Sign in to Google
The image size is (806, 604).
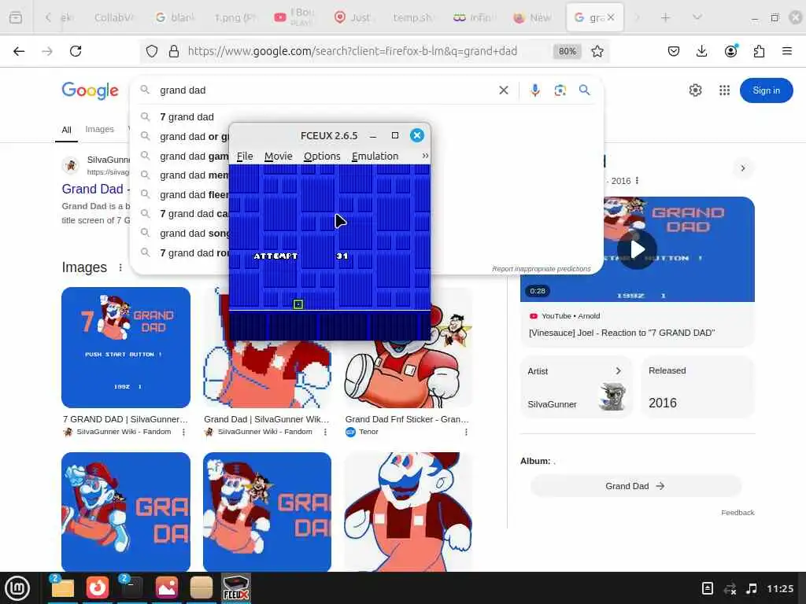pos(766,90)
